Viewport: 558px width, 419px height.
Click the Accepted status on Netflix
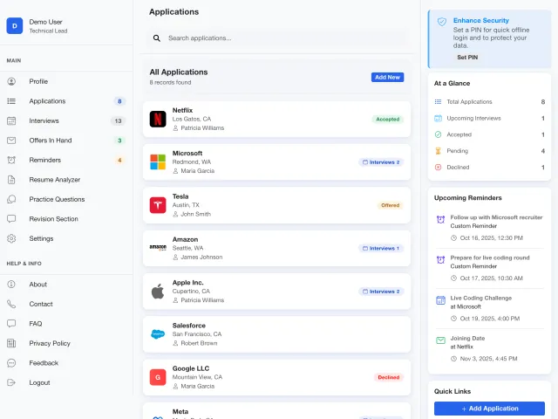click(x=387, y=120)
